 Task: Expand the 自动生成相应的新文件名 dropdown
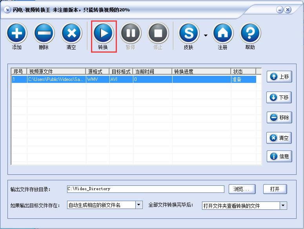pyautogui.click(x=138, y=205)
